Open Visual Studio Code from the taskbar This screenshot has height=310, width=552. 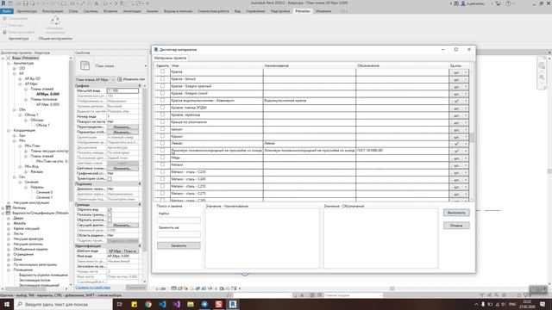(x=162, y=304)
